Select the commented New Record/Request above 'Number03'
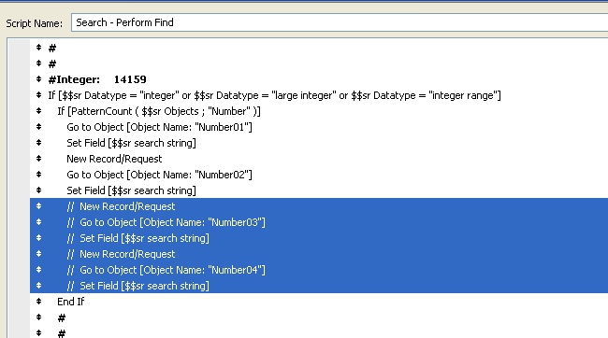Viewport: 608px width, 338px height. 121,206
